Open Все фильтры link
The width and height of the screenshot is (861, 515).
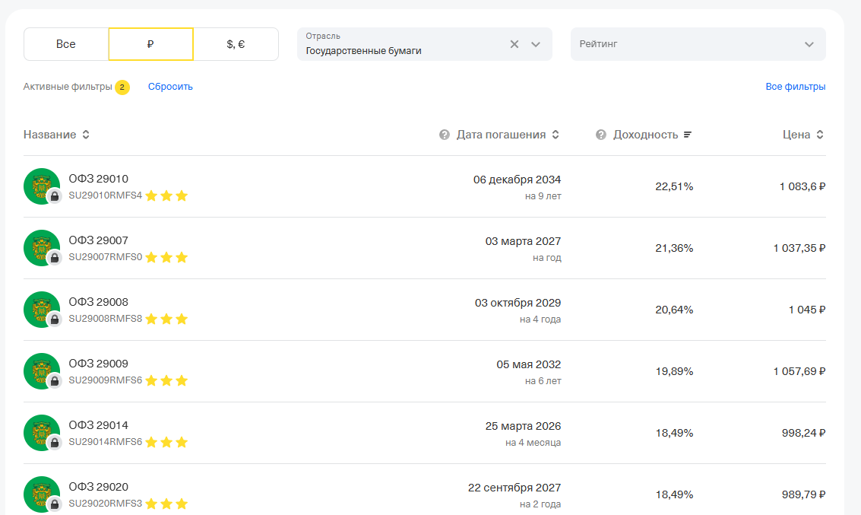pos(795,87)
